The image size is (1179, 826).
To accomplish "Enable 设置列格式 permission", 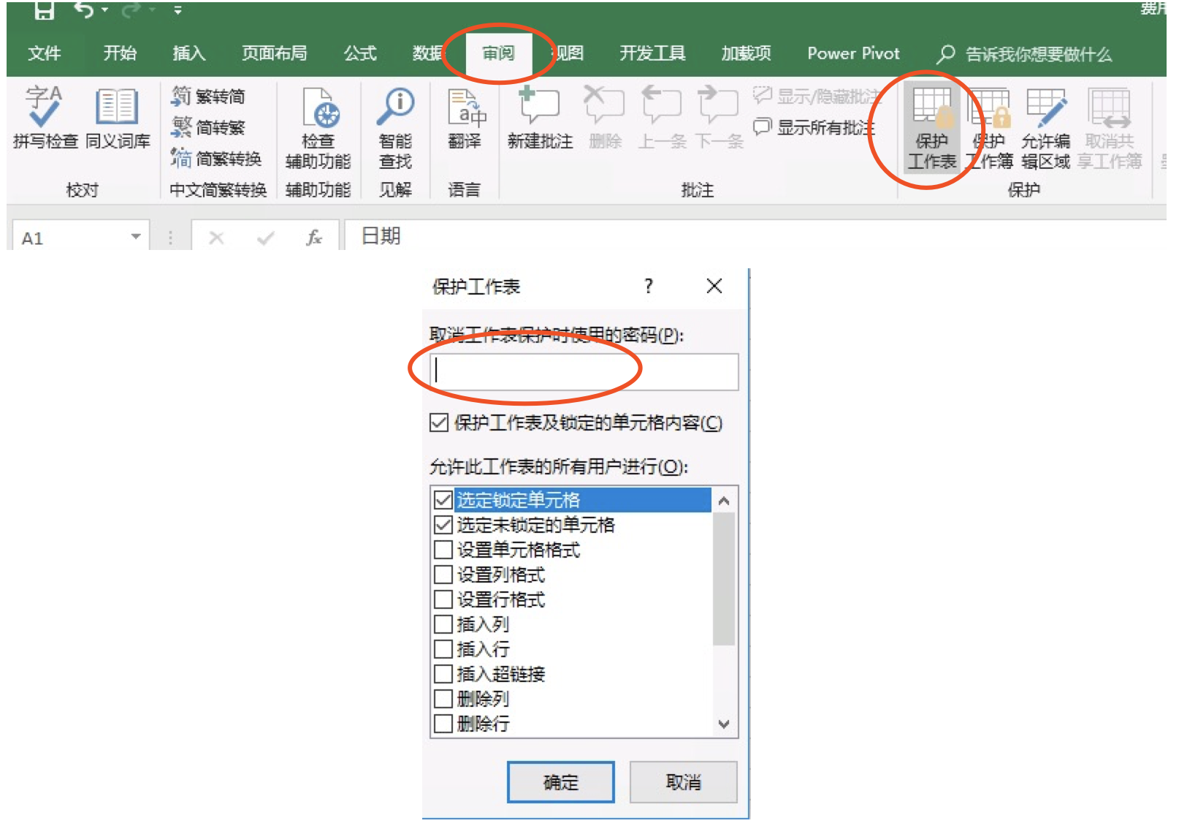I will (443, 575).
